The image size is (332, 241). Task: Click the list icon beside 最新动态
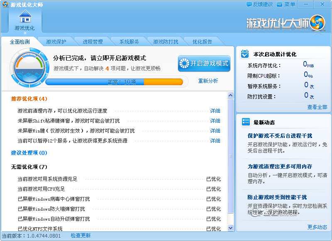click(x=246, y=122)
